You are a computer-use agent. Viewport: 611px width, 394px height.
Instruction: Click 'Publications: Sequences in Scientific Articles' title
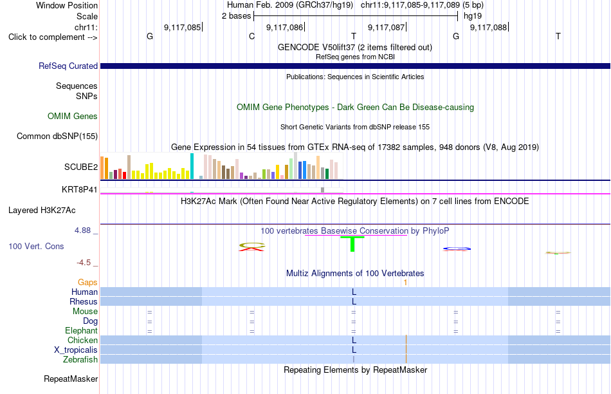point(355,77)
